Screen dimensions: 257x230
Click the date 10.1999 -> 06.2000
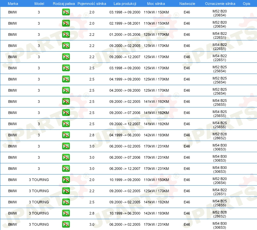(x=125, y=213)
